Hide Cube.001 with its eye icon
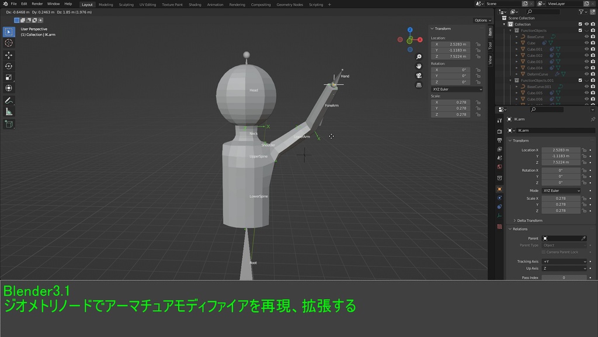The width and height of the screenshot is (598, 337). (586, 49)
